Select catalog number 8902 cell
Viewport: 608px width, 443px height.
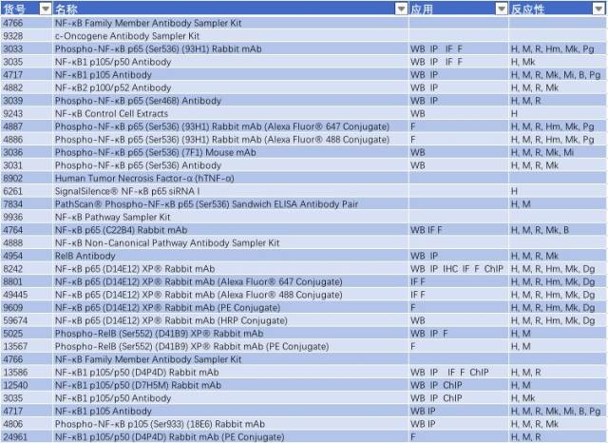(x=27, y=178)
